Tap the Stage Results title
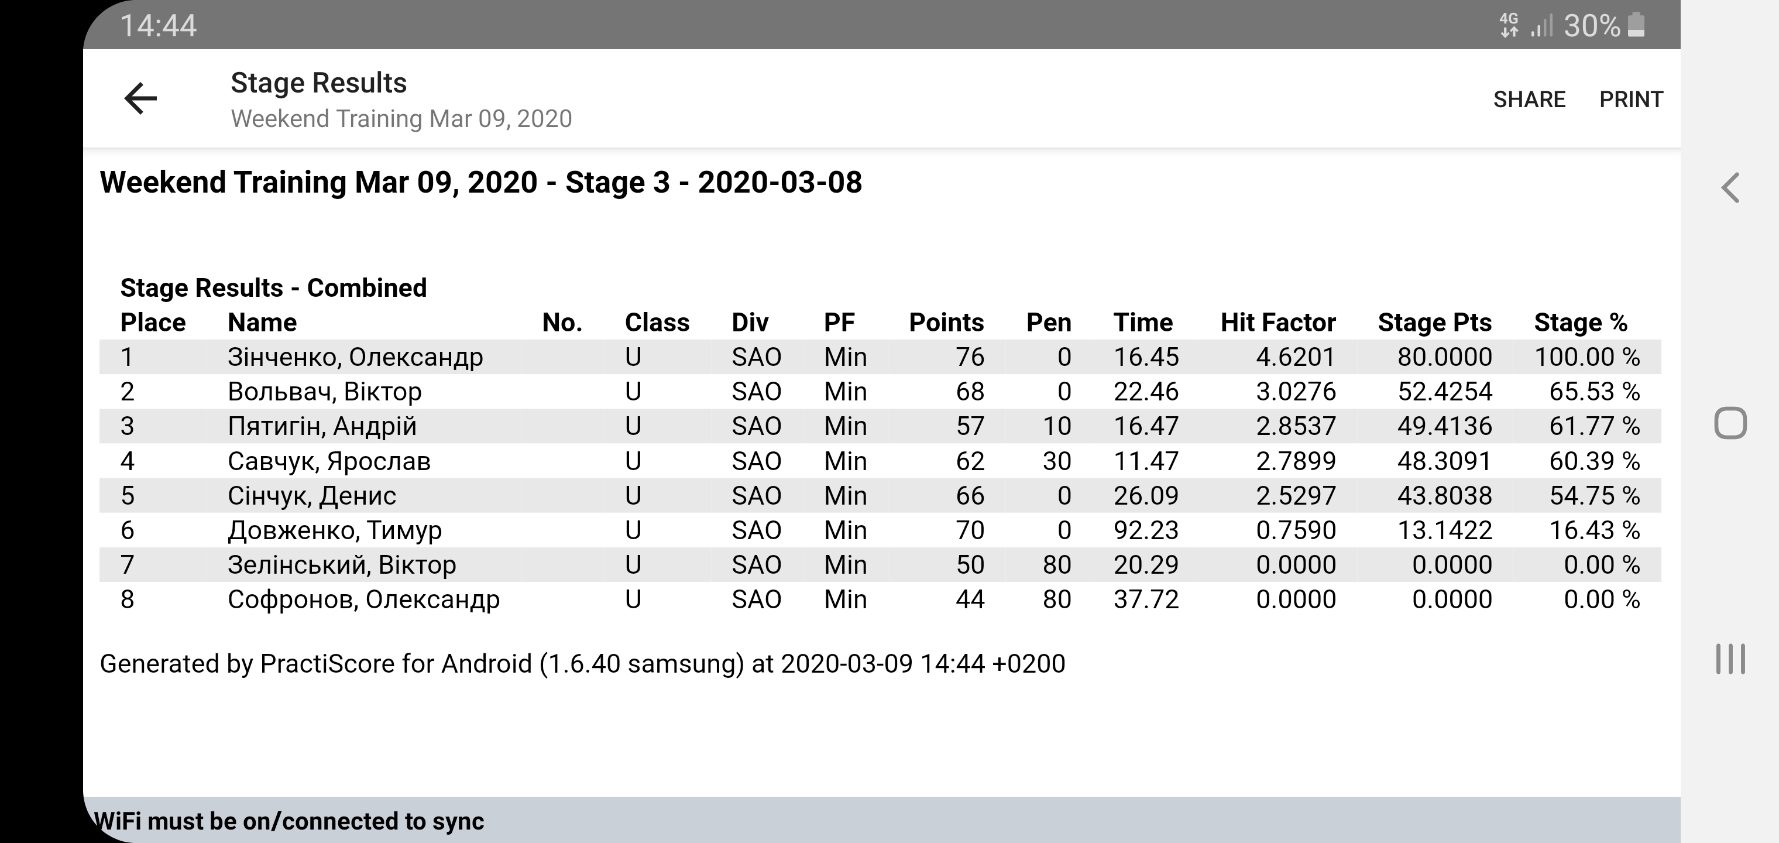This screenshot has height=843, width=1779. (x=318, y=83)
